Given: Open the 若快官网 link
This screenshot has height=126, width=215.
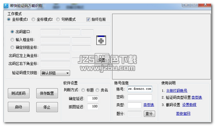Looking at the screenshot, I should 183,113.
